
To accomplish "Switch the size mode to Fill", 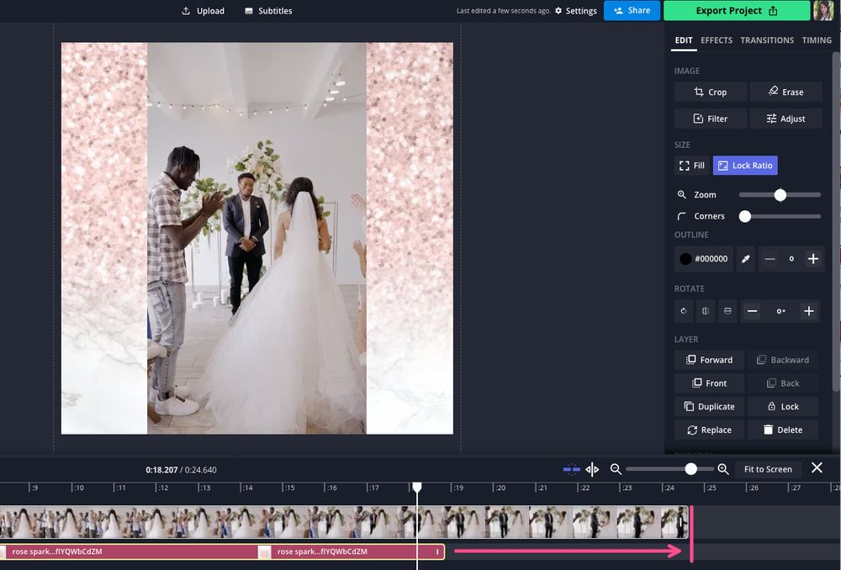I will pyautogui.click(x=691, y=166).
